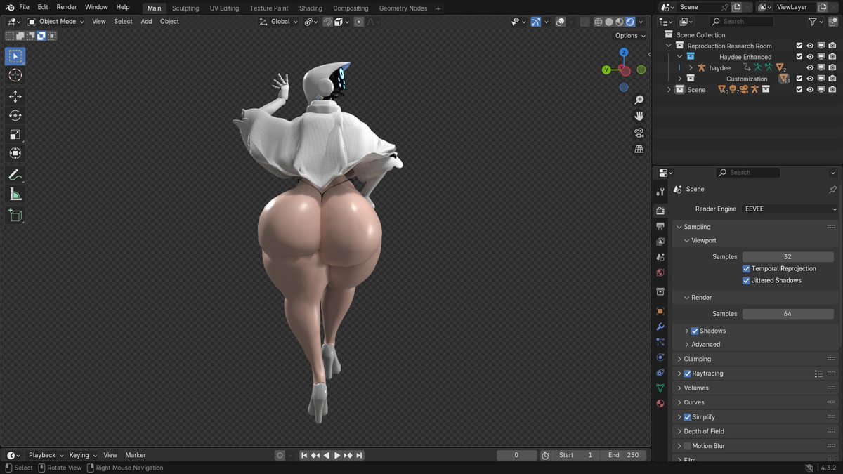Open the Render Engine dropdown

pyautogui.click(x=790, y=209)
